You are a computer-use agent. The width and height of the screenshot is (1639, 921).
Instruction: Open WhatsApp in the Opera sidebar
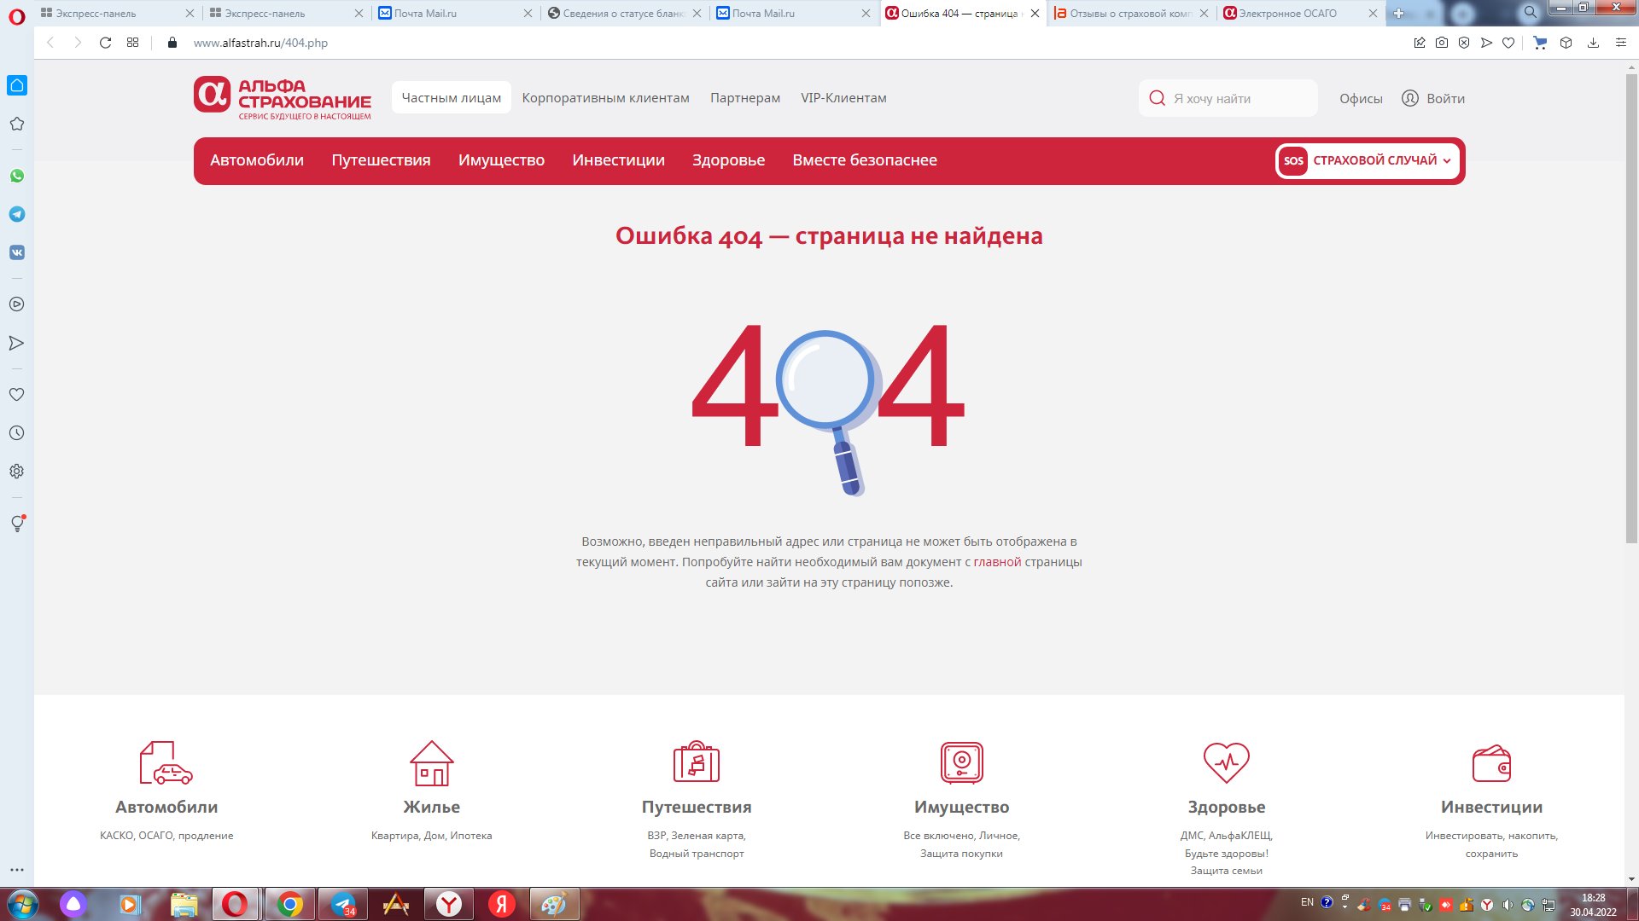tap(17, 176)
